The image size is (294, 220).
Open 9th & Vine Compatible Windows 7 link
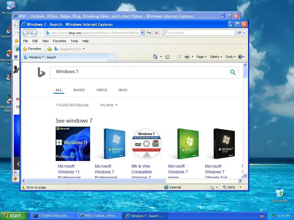[142, 172]
